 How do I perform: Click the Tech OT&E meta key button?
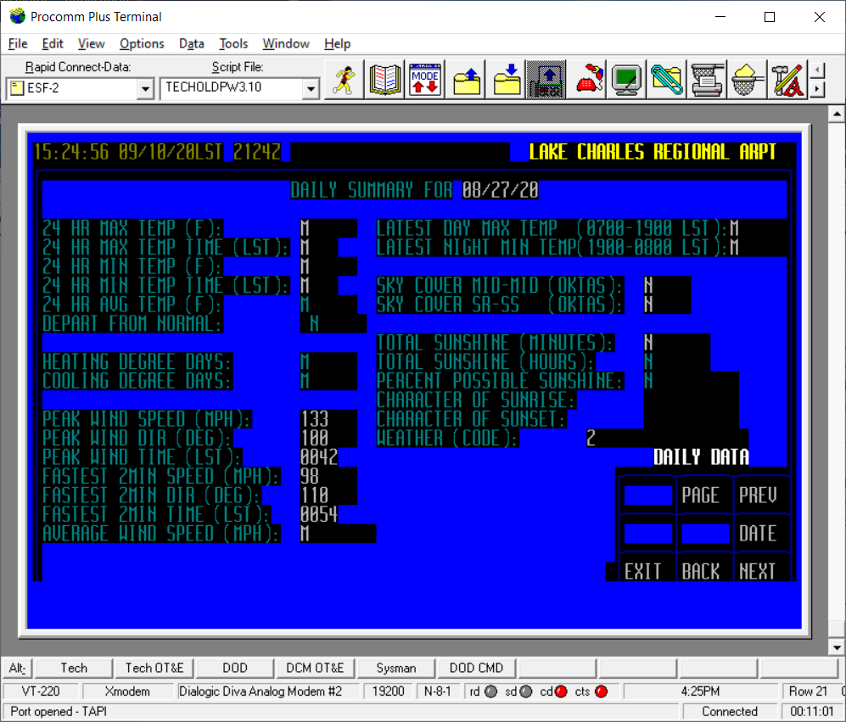[x=154, y=668]
